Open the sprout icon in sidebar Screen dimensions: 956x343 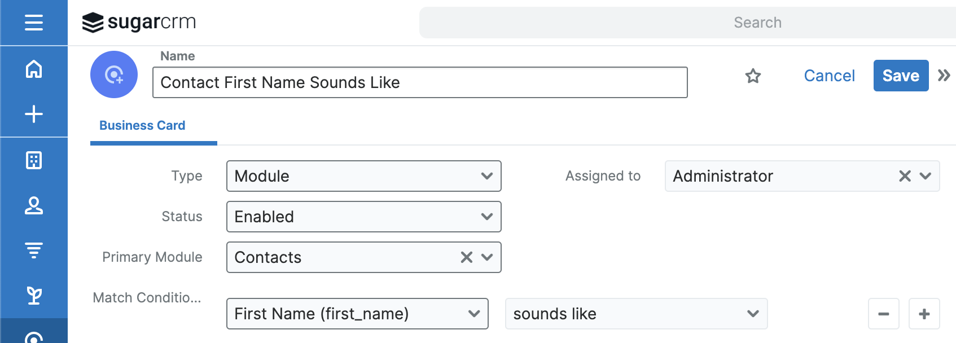(x=34, y=295)
